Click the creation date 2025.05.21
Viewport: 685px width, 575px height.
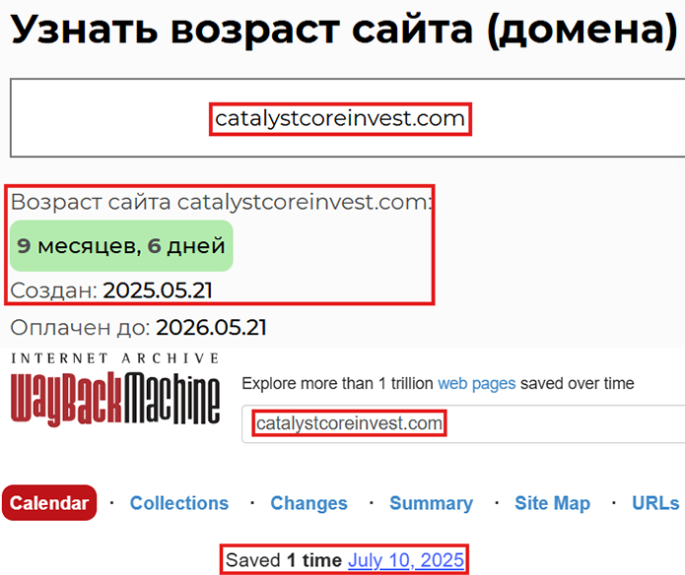pos(158,290)
